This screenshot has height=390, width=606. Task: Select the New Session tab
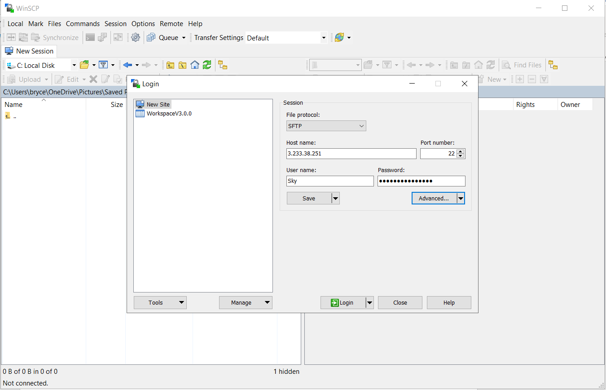coord(30,51)
